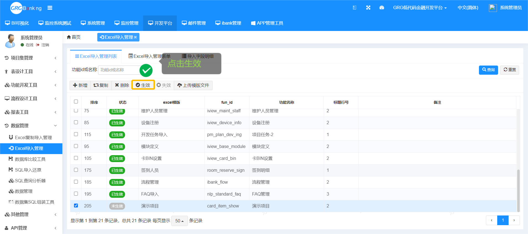Screen dimensions: 528x234
Task: Click the GRG Banking logo
Action: (26, 8)
